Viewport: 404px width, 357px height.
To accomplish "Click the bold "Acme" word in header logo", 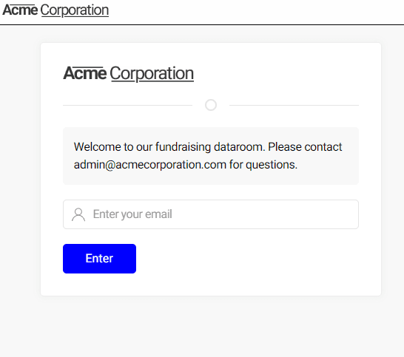I will 20,10.
